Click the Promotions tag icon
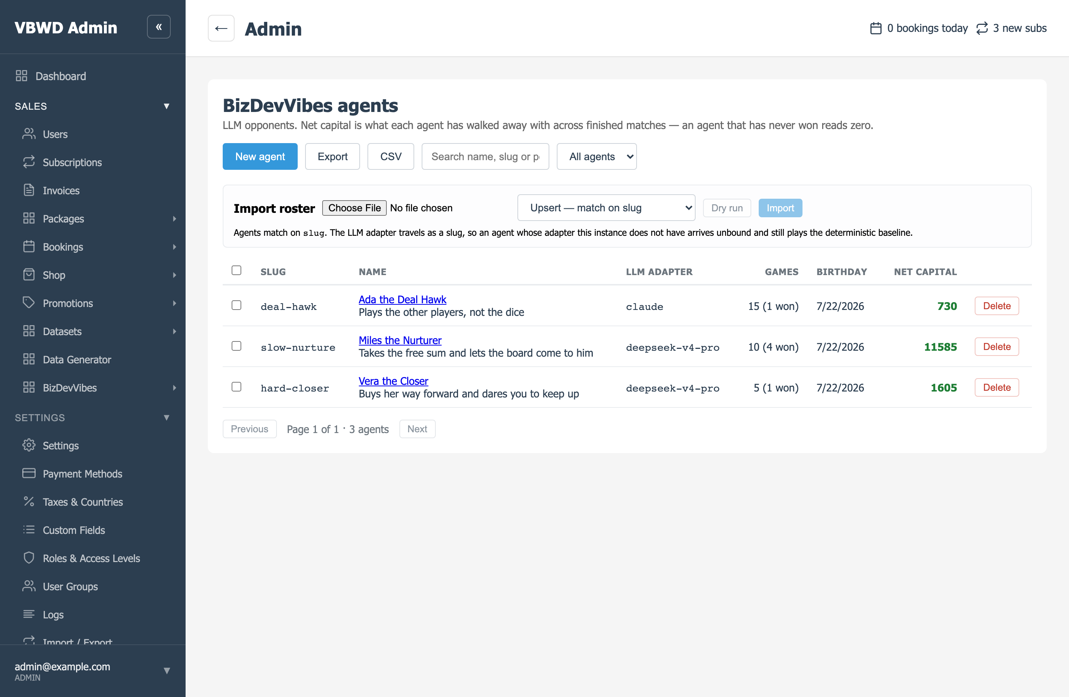The height and width of the screenshot is (697, 1069). click(x=29, y=303)
